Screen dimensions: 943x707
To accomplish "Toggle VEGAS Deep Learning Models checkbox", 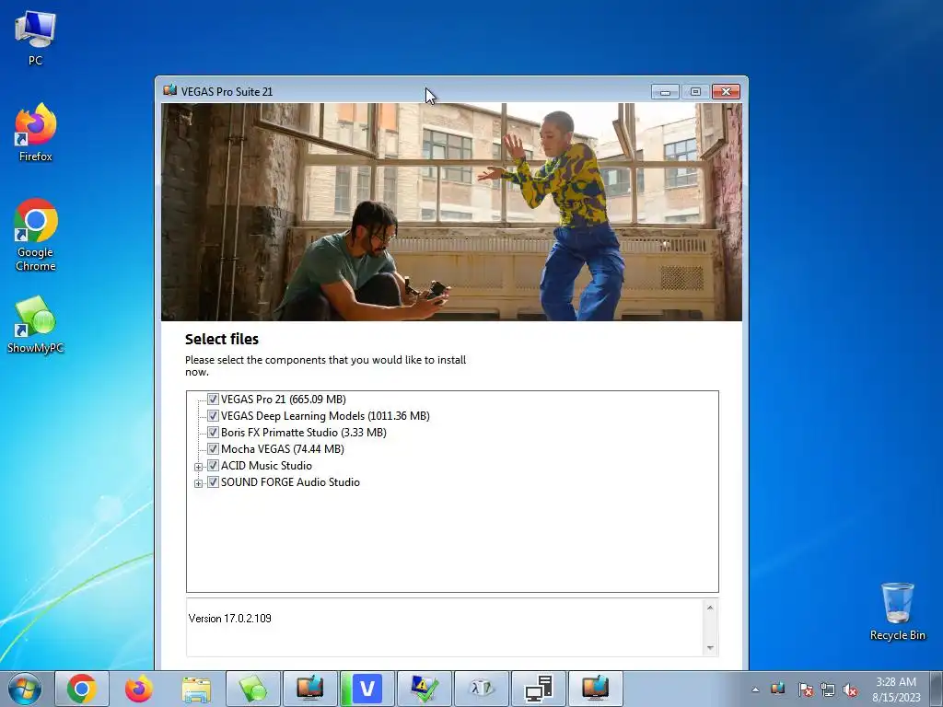I will coord(213,416).
